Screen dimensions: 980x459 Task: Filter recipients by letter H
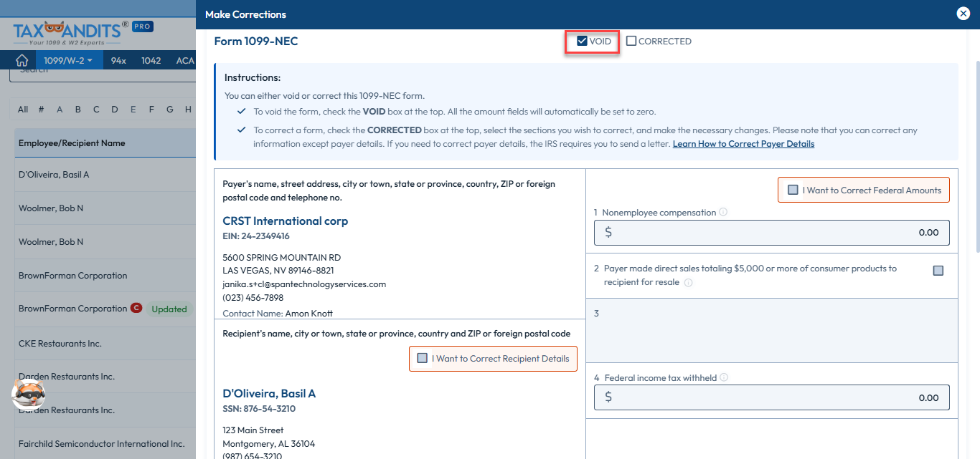(188, 110)
